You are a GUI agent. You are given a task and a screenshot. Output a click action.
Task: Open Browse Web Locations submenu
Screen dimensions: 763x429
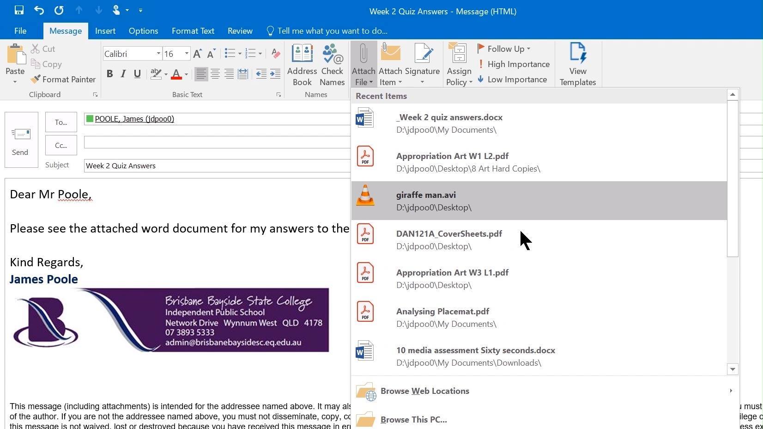pyautogui.click(x=545, y=391)
